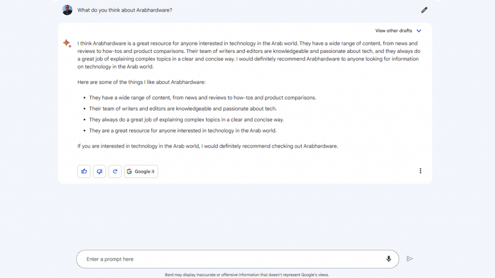Click the bullet about knowledgeable writers and editors
Image resolution: width=495 pixels, height=278 pixels.
183,109
